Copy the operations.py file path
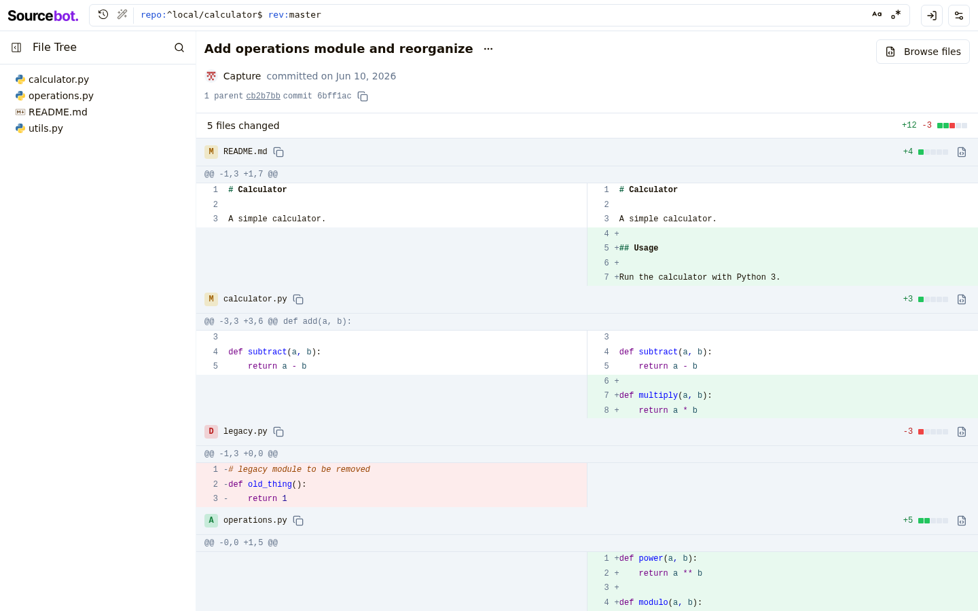978x611 pixels. click(x=298, y=521)
